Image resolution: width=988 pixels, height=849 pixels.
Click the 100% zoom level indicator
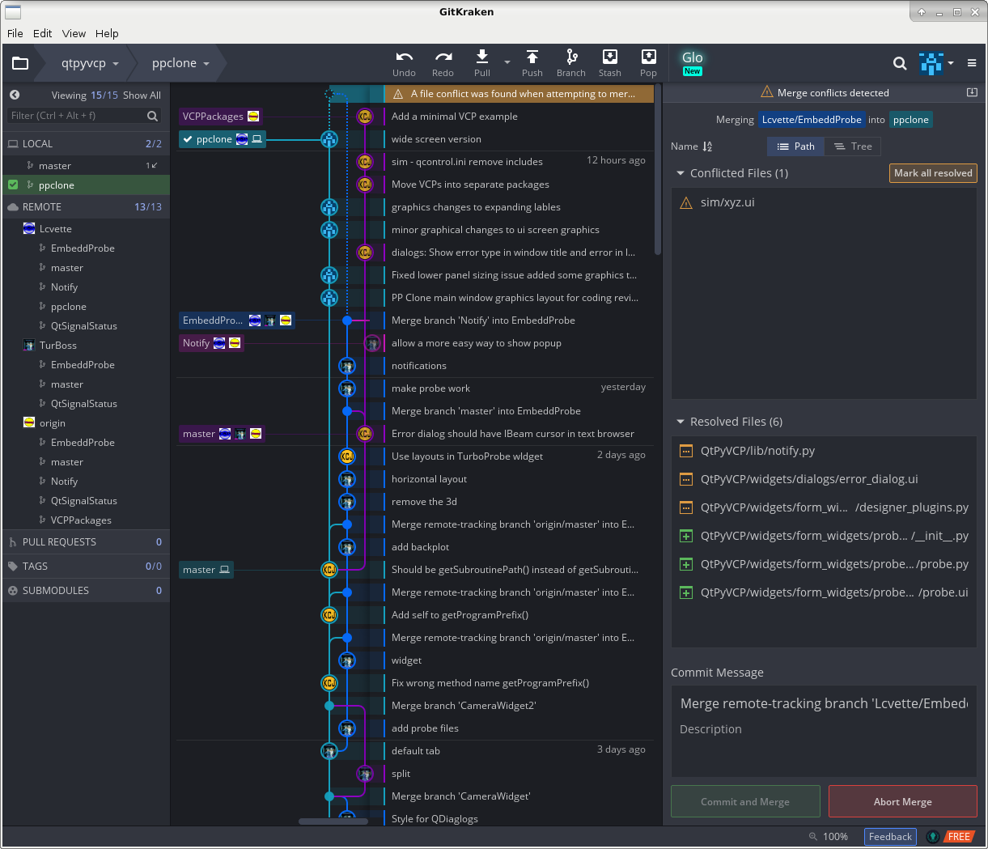(835, 837)
